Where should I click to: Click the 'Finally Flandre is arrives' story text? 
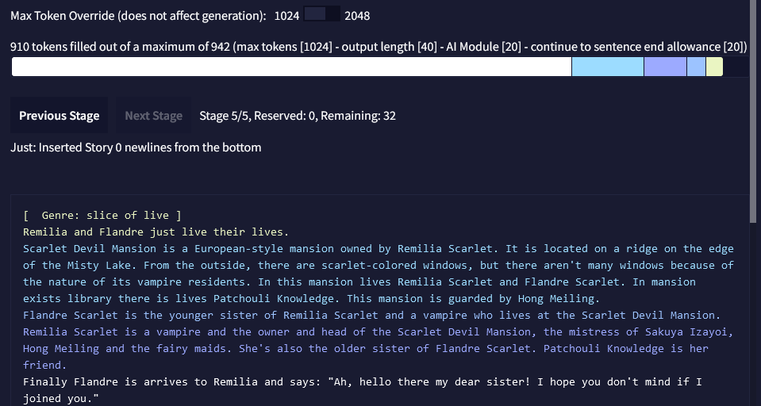(363, 390)
